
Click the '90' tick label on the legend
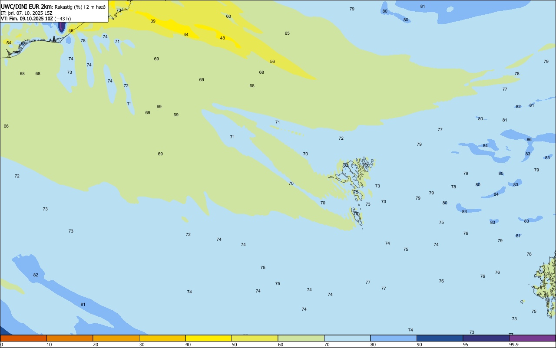point(420,345)
